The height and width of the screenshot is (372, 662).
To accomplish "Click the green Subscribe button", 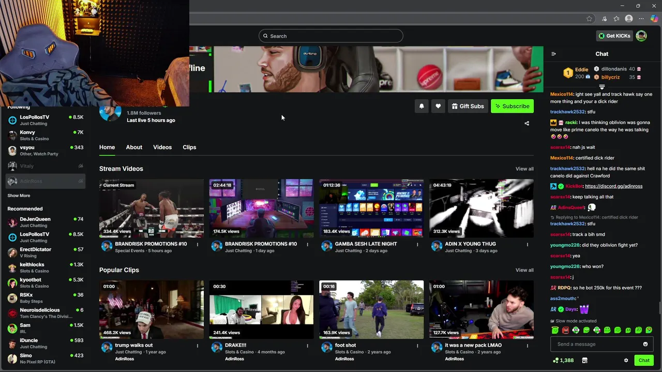I will pyautogui.click(x=512, y=106).
